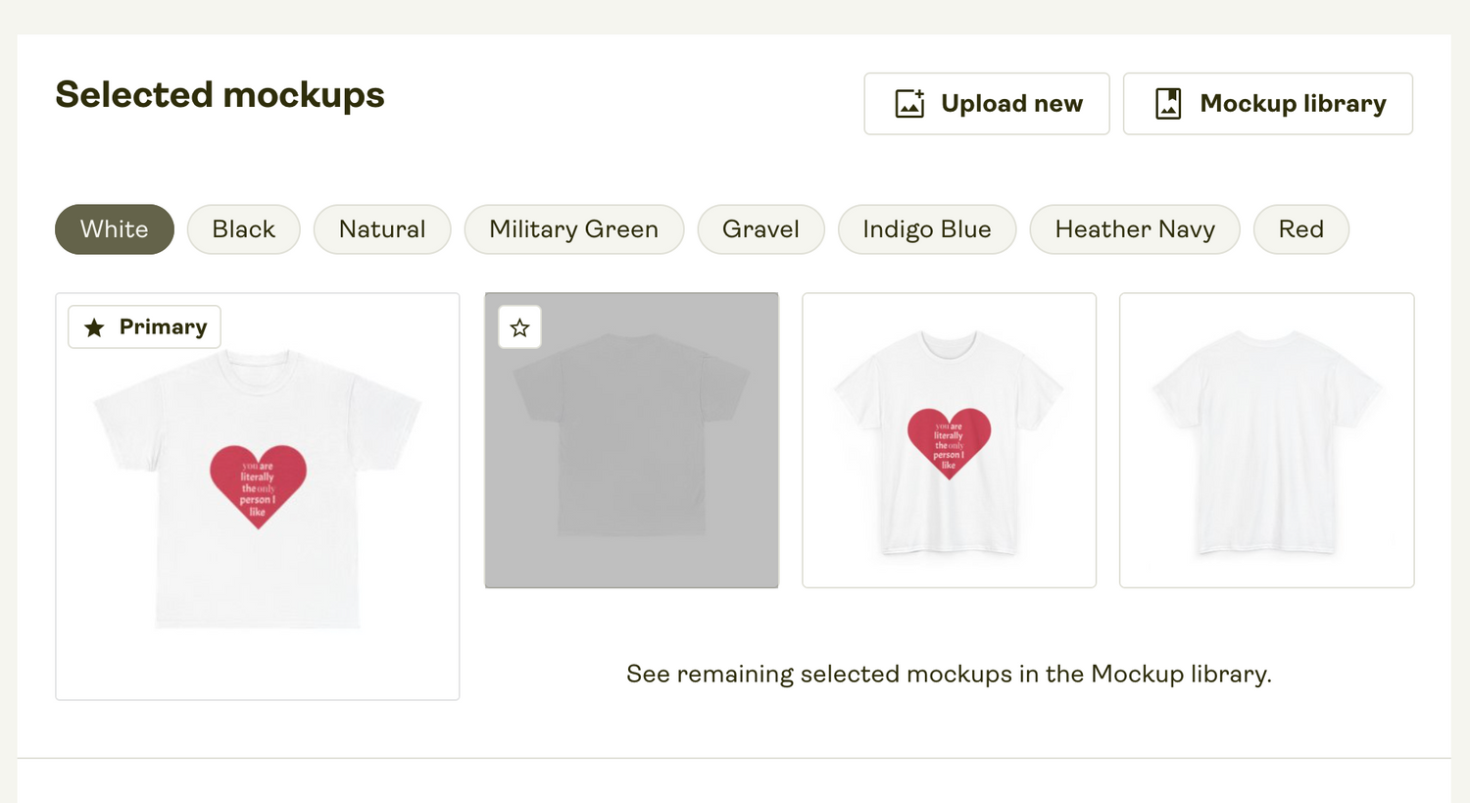The width and height of the screenshot is (1470, 803).
Task: Show Military Green mockups
Action: pos(573,229)
